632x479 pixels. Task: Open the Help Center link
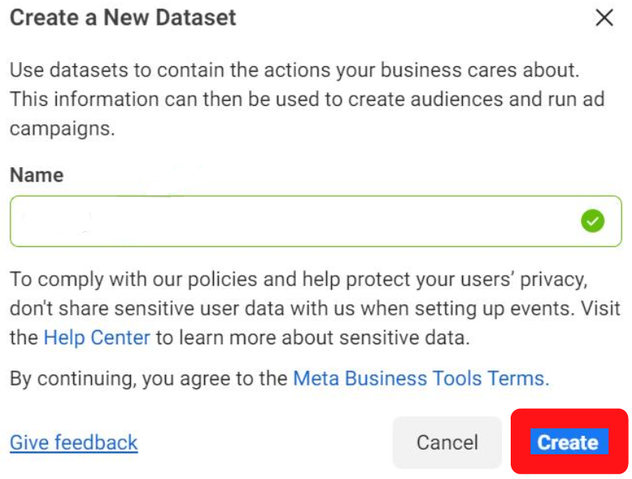coord(97,337)
